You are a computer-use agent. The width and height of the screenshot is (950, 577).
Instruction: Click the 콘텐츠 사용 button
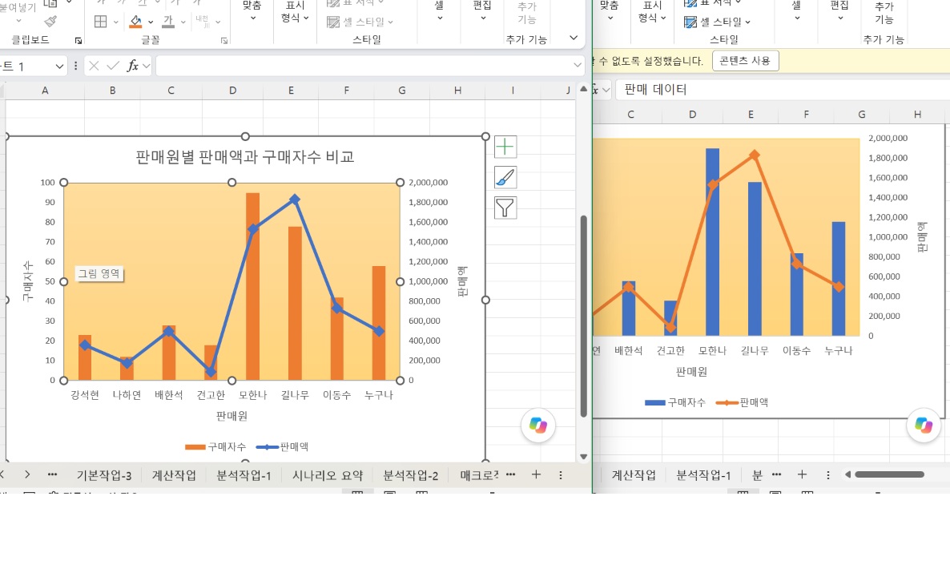coord(745,61)
